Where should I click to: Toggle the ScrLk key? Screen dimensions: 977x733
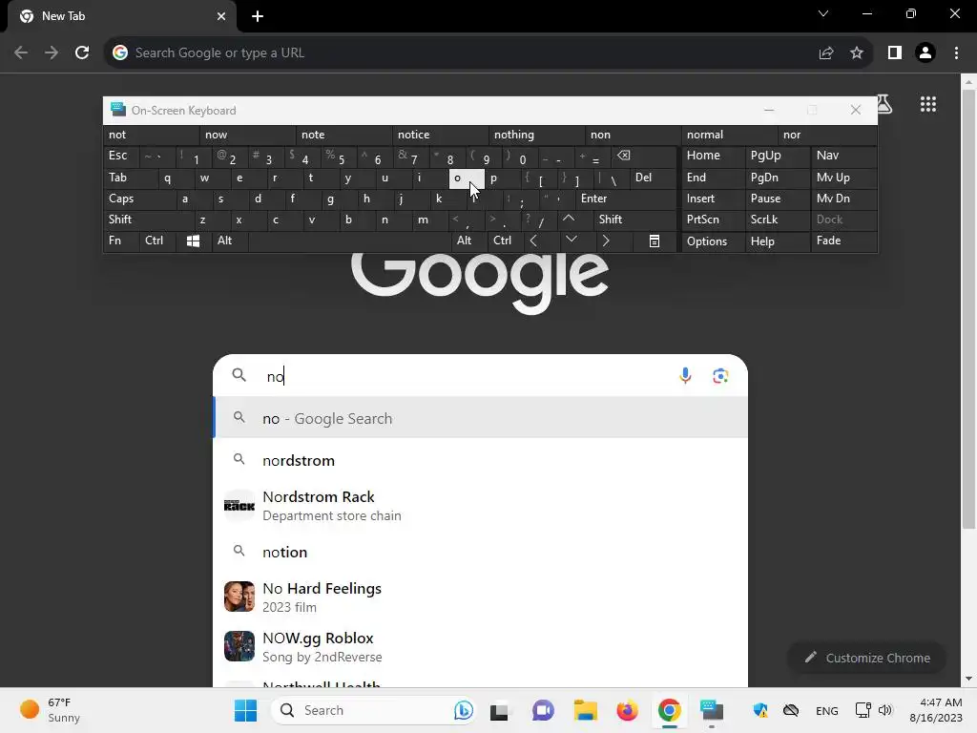pos(778,220)
